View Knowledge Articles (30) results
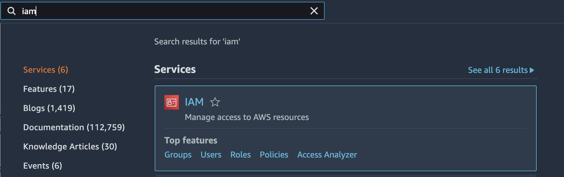This screenshot has width=564, height=177. pyautogui.click(x=70, y=146)
